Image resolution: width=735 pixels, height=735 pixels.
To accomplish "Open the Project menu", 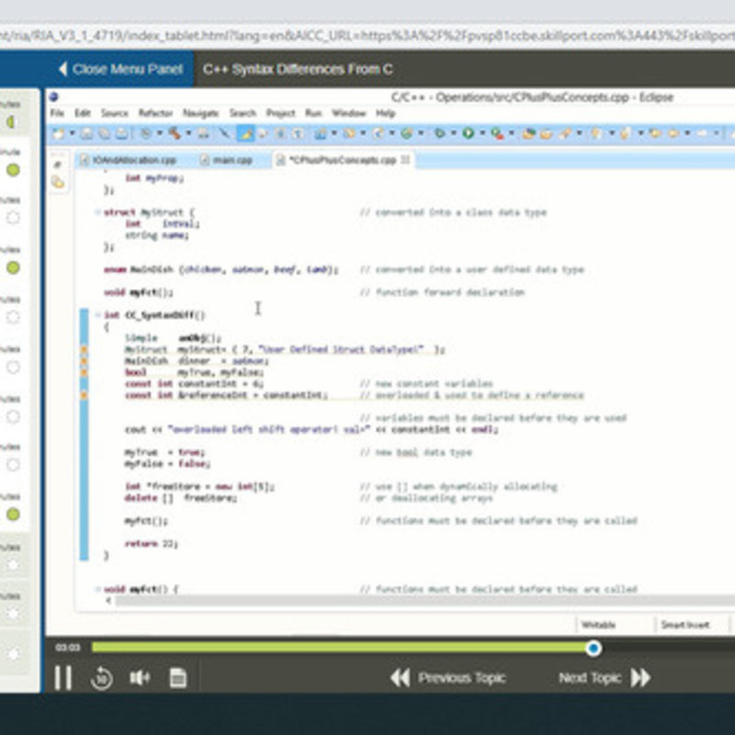I will point(281,113).
